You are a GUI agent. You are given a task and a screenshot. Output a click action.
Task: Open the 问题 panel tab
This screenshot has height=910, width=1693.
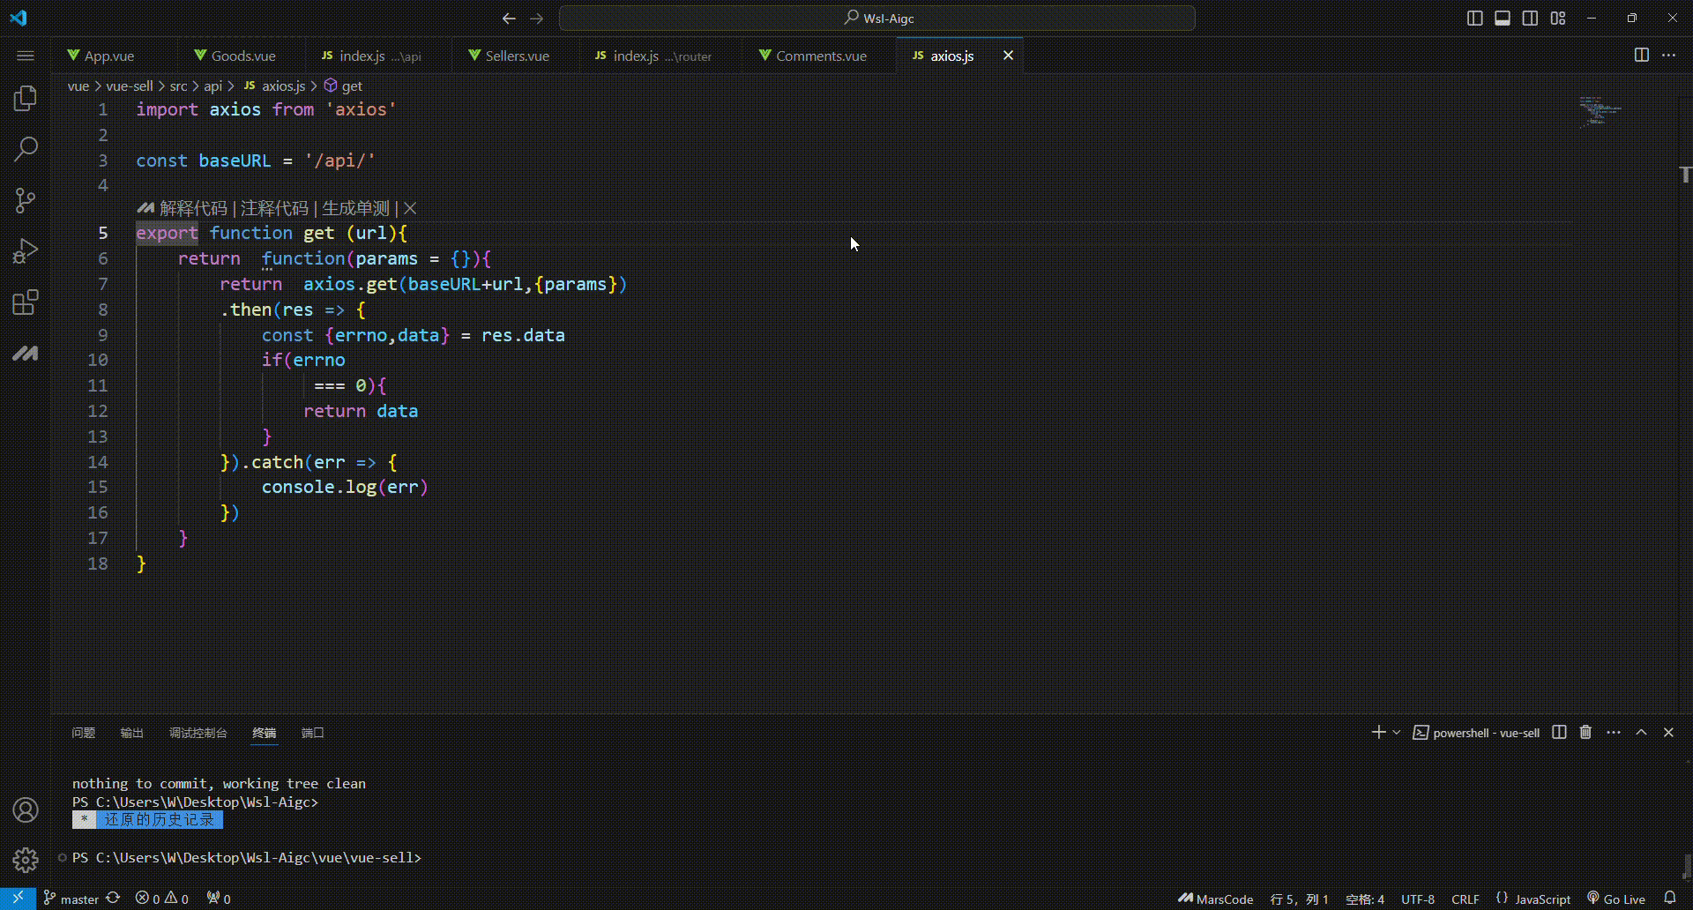[x=83, y=732]
